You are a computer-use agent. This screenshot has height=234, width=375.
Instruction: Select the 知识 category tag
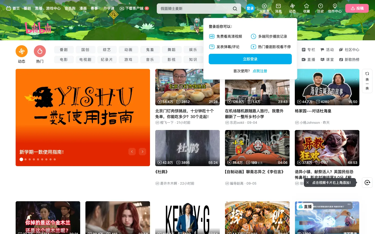click(193, 60)
